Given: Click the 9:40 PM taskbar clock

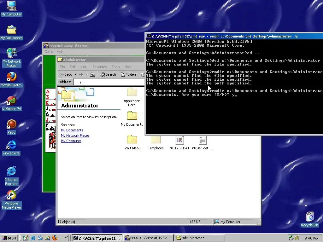Looking at the screenshot, I should click(x=311, y=238).
